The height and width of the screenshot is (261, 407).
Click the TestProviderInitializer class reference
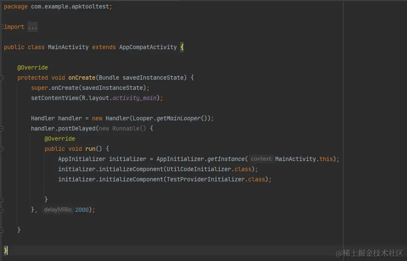pos(206,179)
